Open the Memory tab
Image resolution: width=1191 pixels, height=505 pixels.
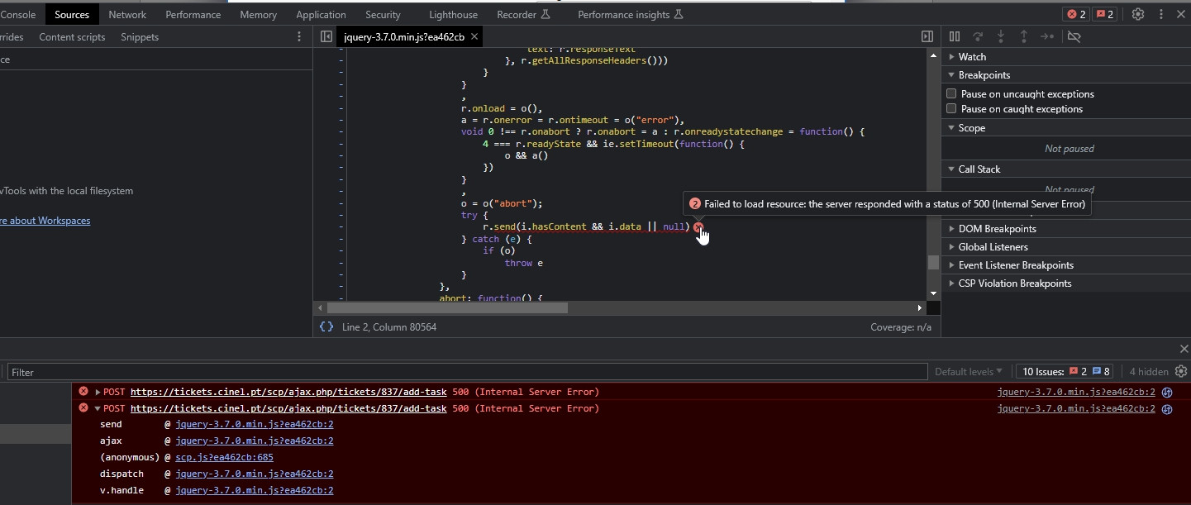click(x=259, y=14)
